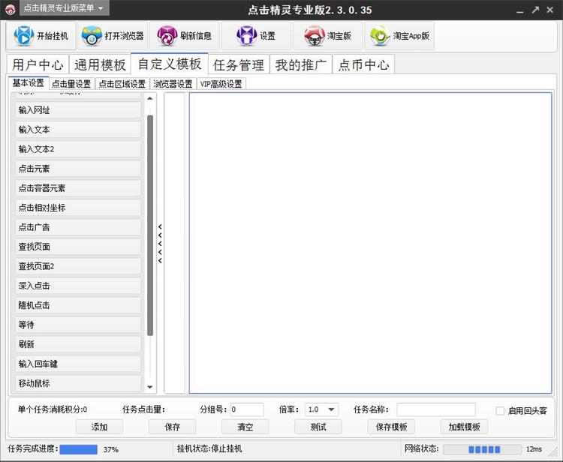
Task: Choose the 输入网址 action
Action: 78,109
